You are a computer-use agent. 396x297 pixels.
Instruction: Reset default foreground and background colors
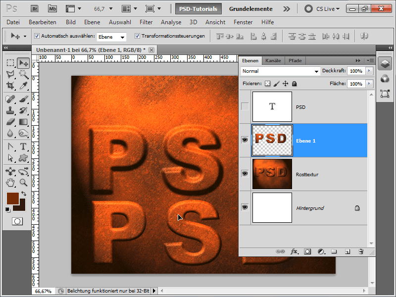[x=8, y=209]
